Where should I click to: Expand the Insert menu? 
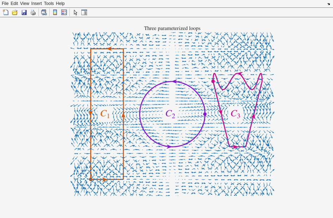[36, 4]
